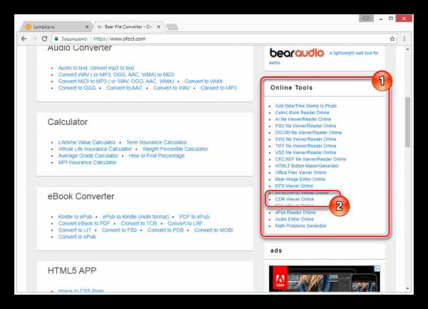
Task: Open Convert to MP3 link
Action: pos(219,88)
